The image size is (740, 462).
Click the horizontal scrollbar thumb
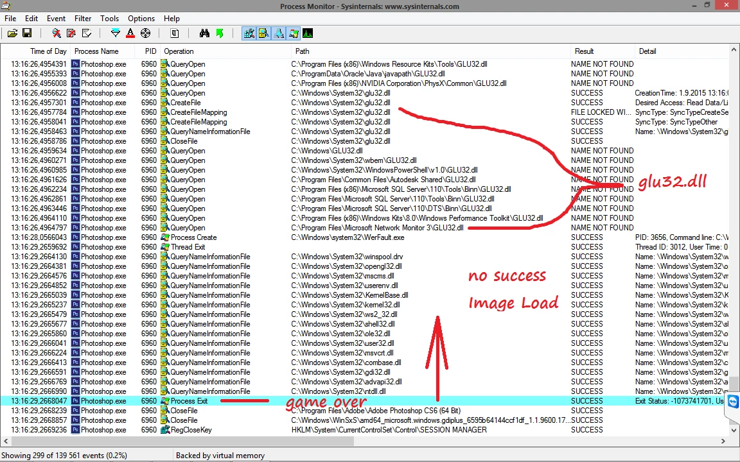[x=182, y=441]
